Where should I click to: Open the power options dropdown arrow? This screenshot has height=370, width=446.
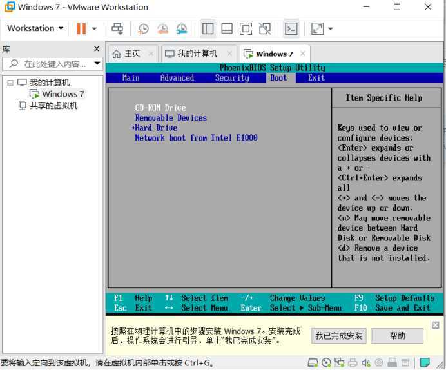coord(94,28)
